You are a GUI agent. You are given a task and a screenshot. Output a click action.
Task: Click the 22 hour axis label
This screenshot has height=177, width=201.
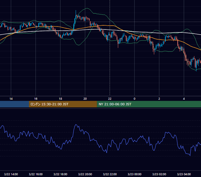110,99
